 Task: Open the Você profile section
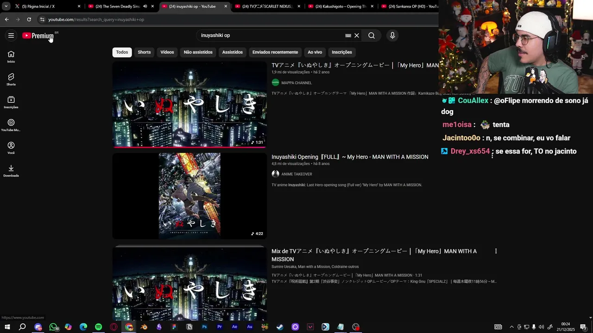[x=11, y=148]
